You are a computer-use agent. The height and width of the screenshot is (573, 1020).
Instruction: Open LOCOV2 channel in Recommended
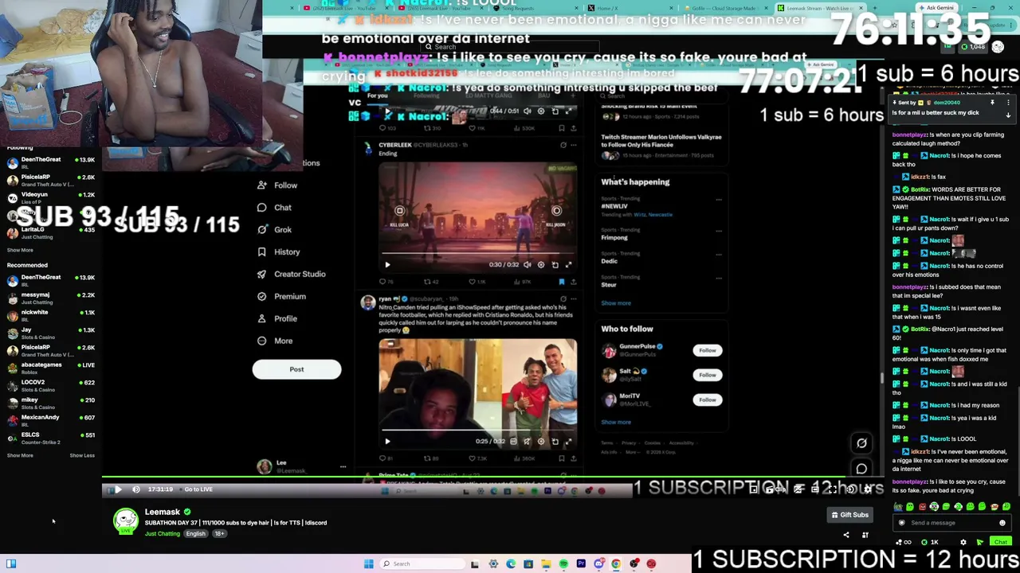point(49,386)
